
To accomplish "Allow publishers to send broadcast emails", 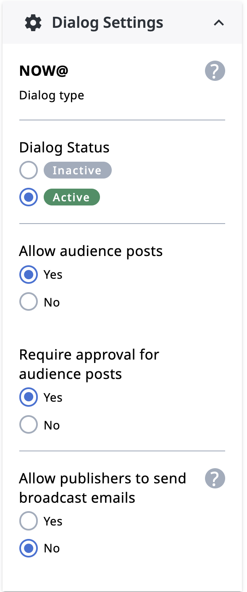I will pyautogui.click(x=28, y=521).
